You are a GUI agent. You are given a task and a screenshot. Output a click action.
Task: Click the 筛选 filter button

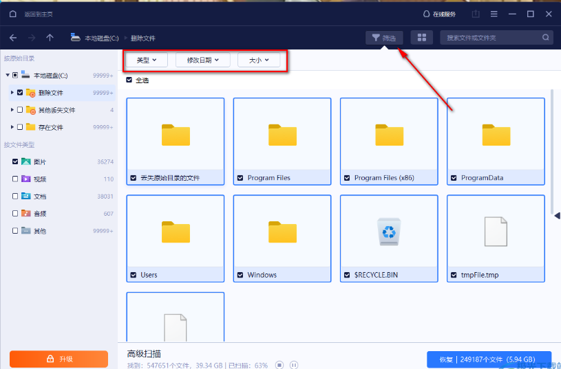click(384, 38)
